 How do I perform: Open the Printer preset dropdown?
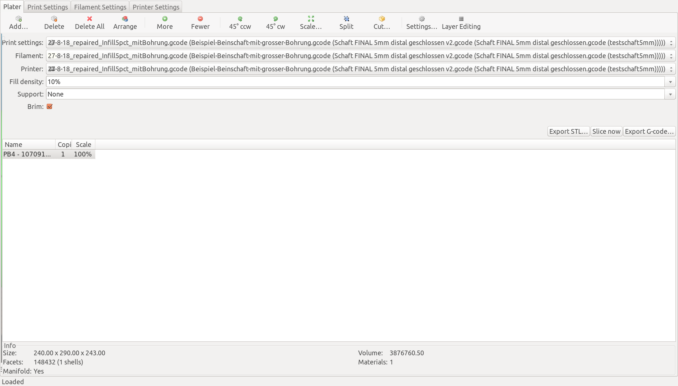click(360, 69)
